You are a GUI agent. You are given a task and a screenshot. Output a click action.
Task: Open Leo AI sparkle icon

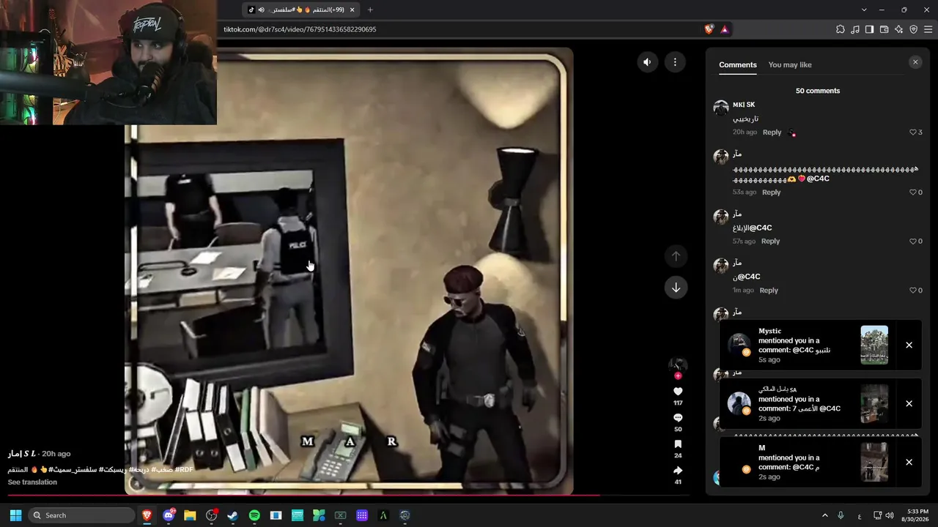tap(898, 29)
